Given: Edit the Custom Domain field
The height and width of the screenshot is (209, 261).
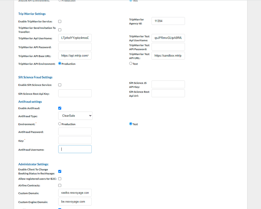Looking at the screenshot, I should (75, 193).
